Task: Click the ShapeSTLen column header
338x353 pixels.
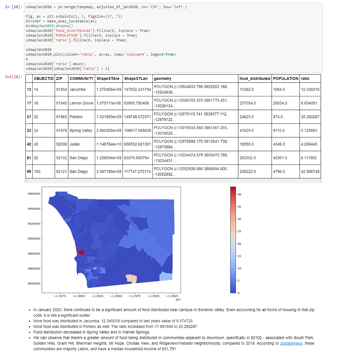Action: click(137, 79)
